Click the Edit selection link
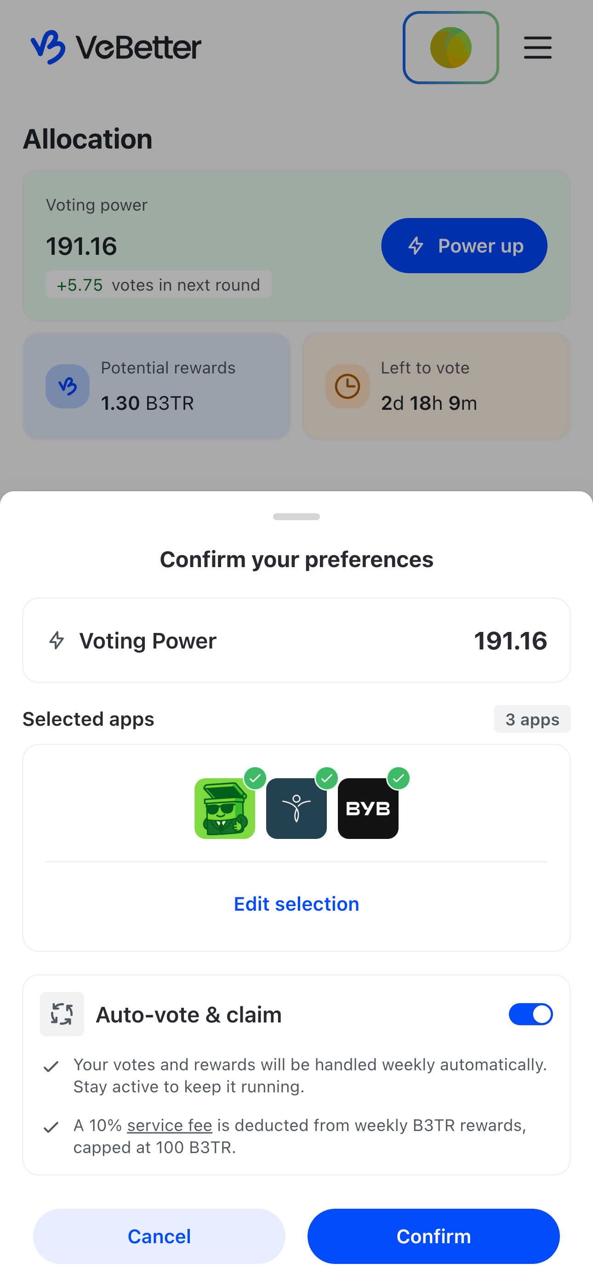This screenshot has width=593, height=1286. 296,904
